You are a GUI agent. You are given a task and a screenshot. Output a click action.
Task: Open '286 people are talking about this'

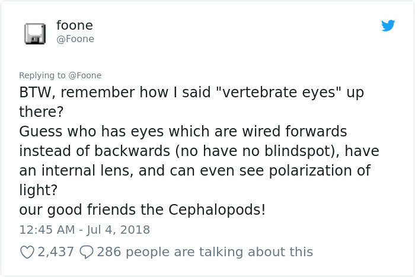pyautogui.click(x=205, y=252)
